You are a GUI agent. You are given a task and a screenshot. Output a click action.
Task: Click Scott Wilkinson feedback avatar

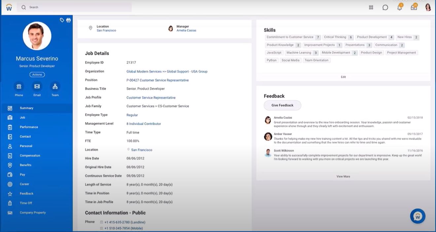point(268,153)
